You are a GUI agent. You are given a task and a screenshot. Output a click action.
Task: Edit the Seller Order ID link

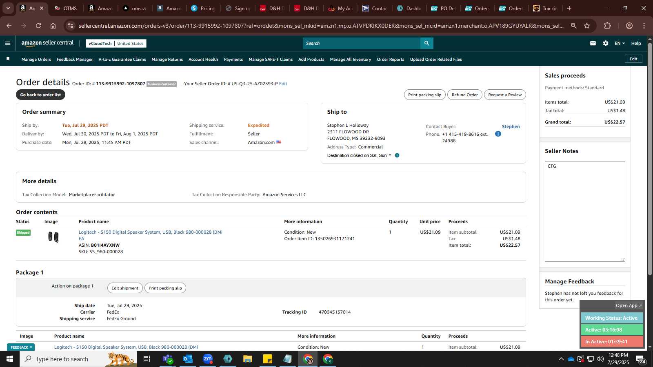pyautogui.click(x=283, y=84)
